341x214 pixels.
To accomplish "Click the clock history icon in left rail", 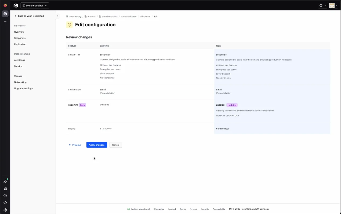I will (5, 196).
